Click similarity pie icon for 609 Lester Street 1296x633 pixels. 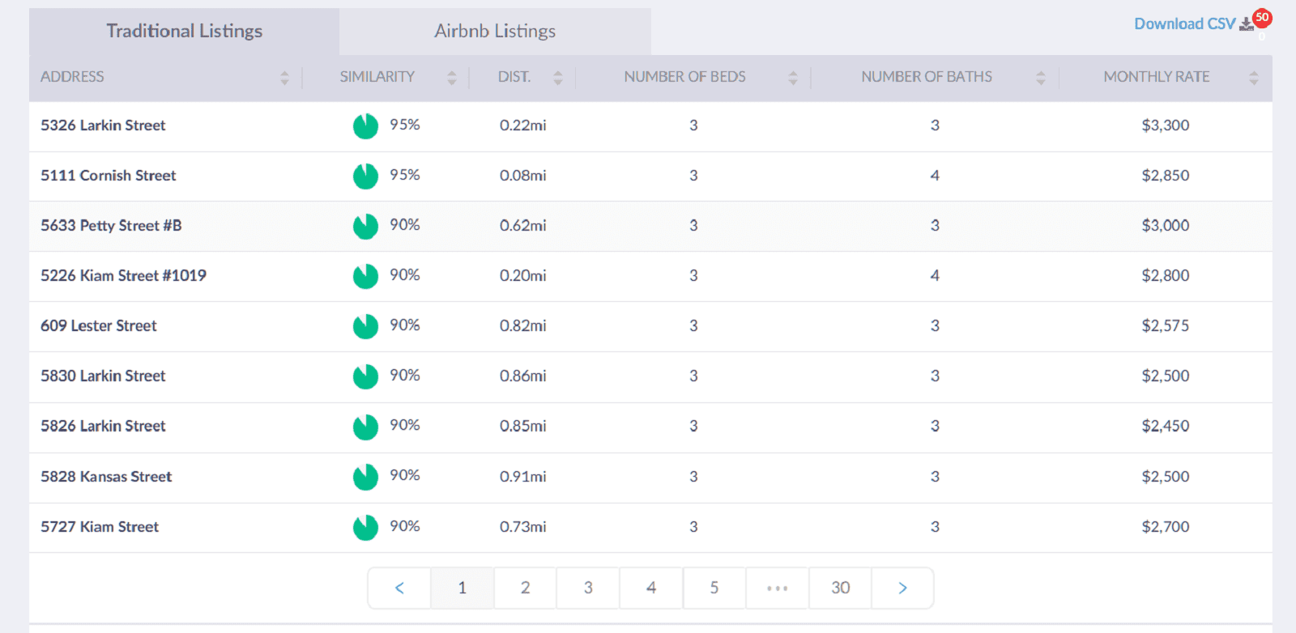click(365, 326)
